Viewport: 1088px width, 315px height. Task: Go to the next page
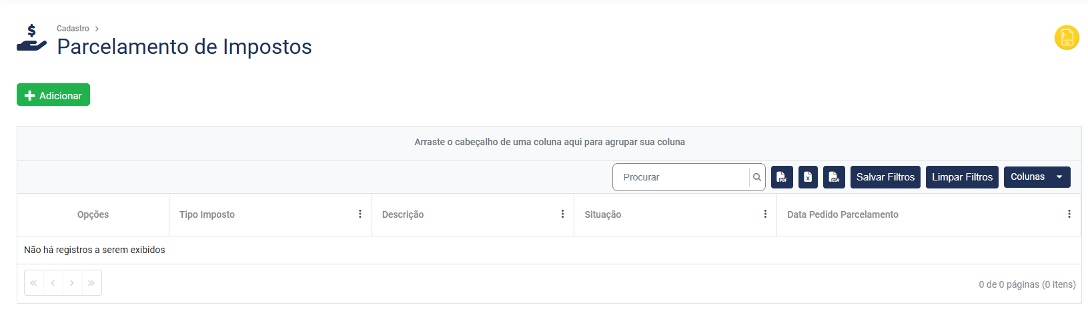[x=72, y=283]
